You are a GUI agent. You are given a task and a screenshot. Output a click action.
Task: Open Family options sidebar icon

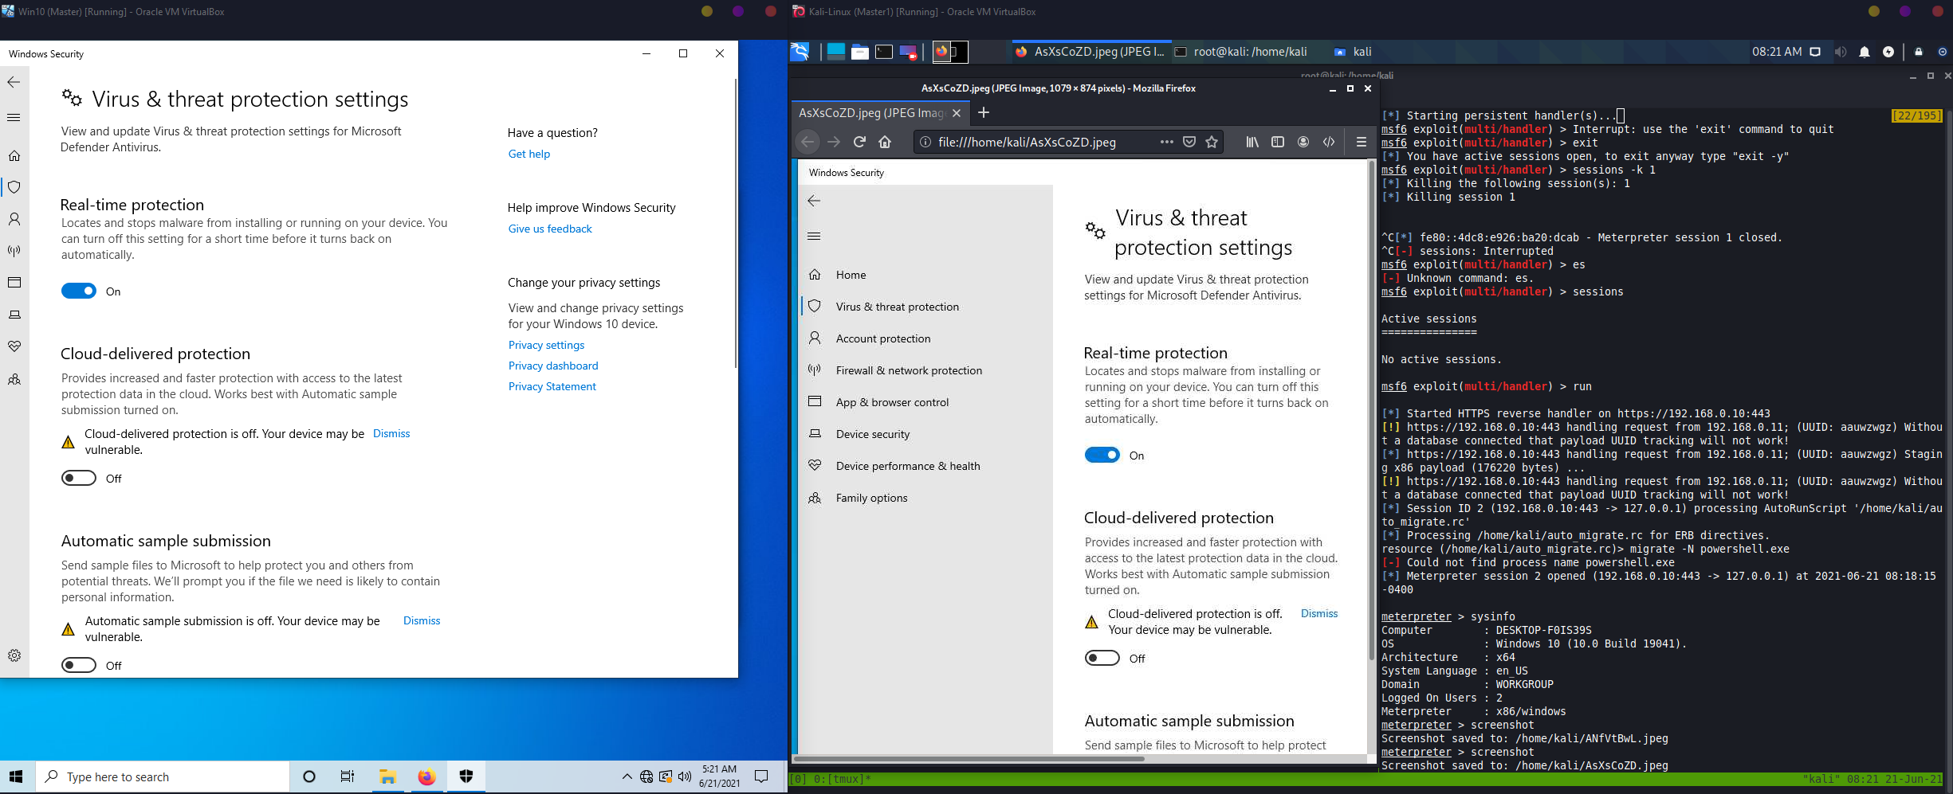click(14, 379)
